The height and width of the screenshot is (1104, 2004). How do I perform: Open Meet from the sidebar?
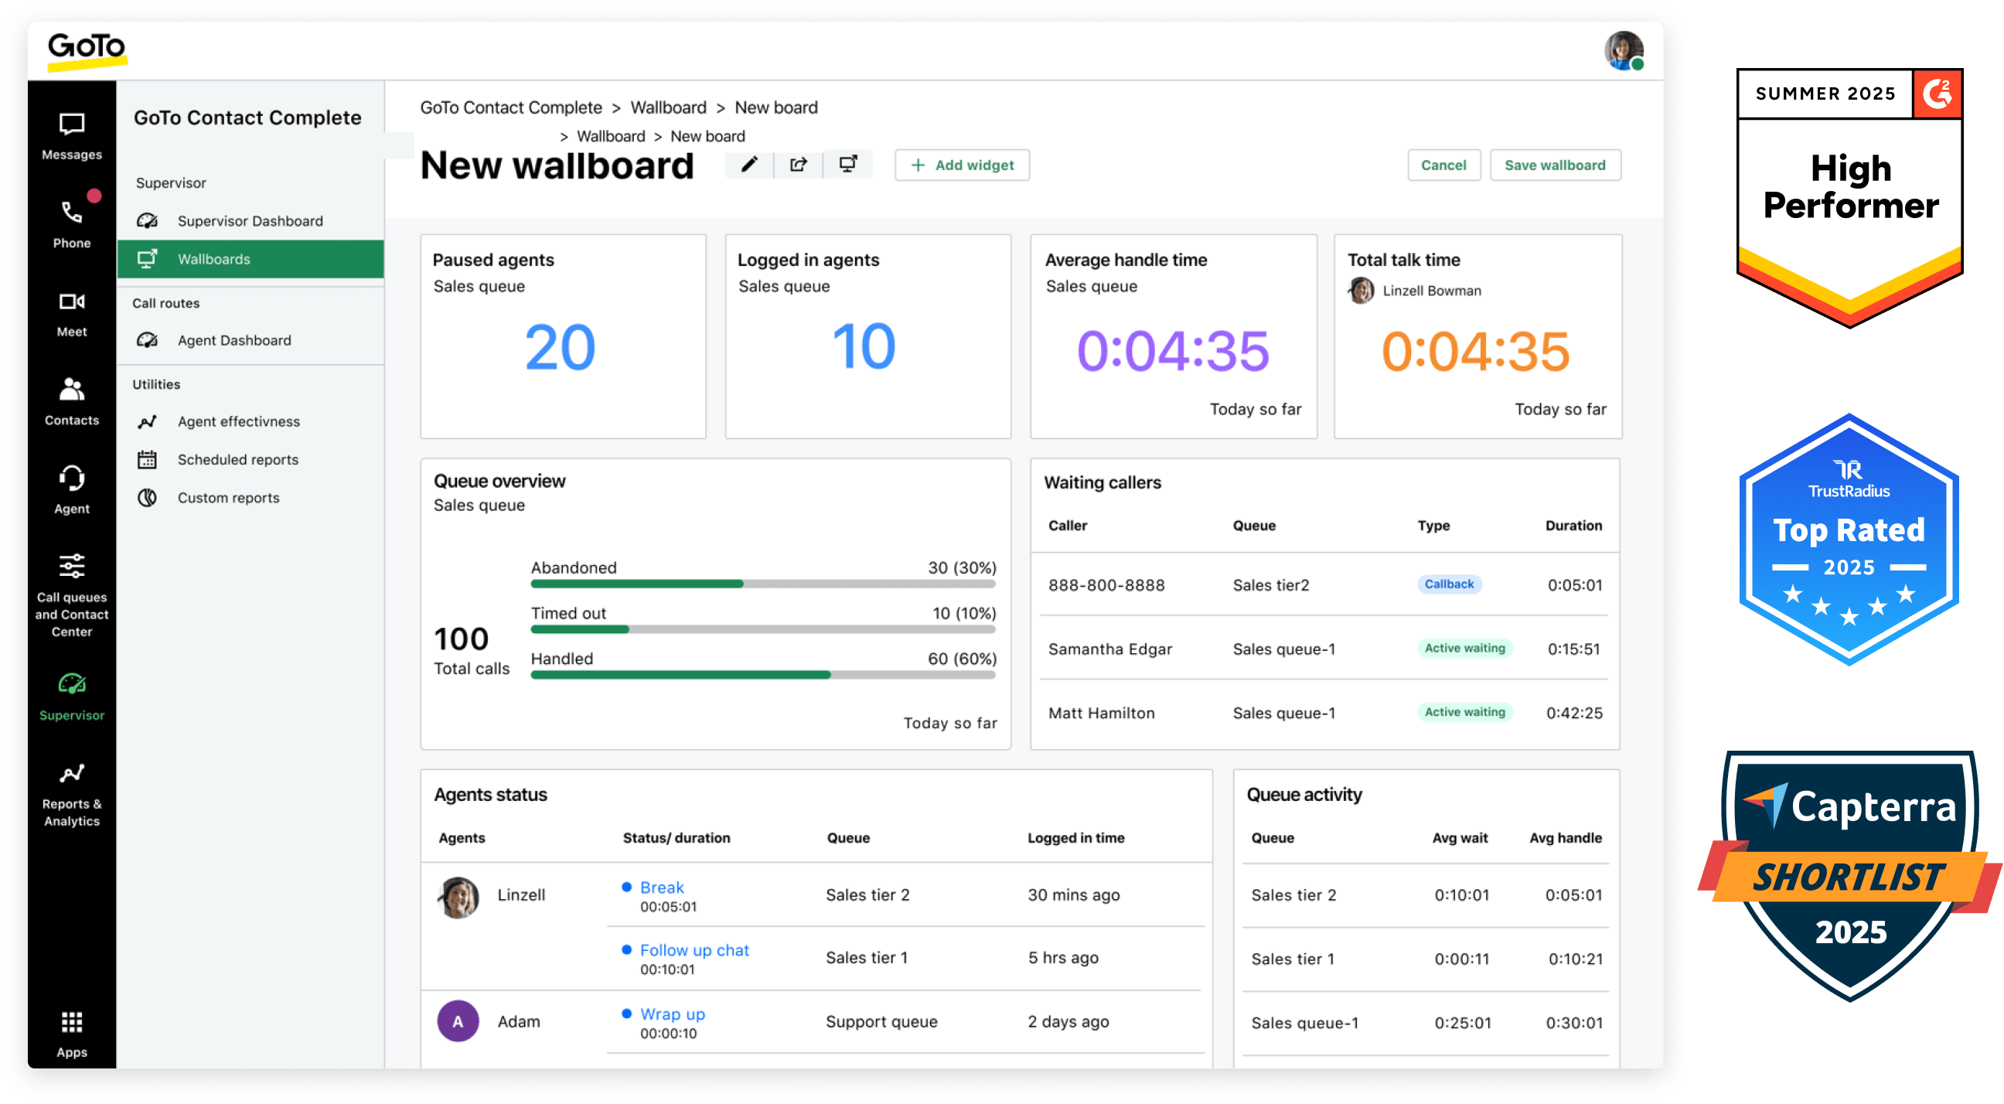71,311
